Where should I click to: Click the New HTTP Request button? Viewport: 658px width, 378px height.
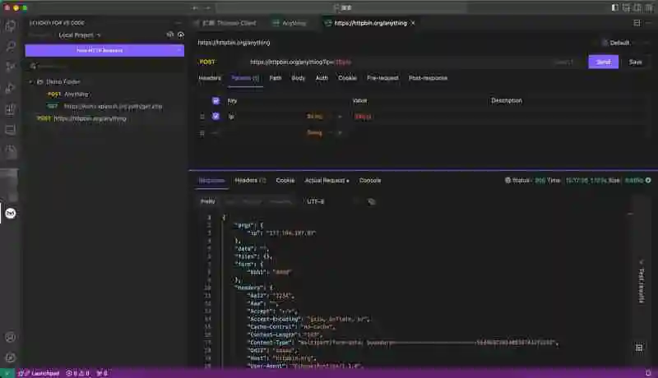(100, 50)
